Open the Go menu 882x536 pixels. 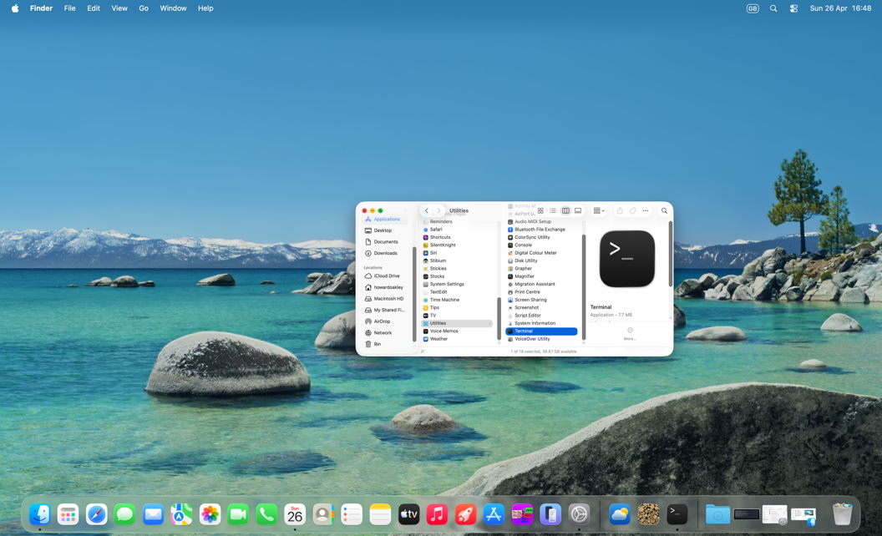tap(144, 8)
